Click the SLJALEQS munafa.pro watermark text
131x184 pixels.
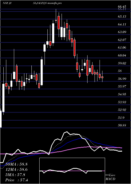coord(47,3)
